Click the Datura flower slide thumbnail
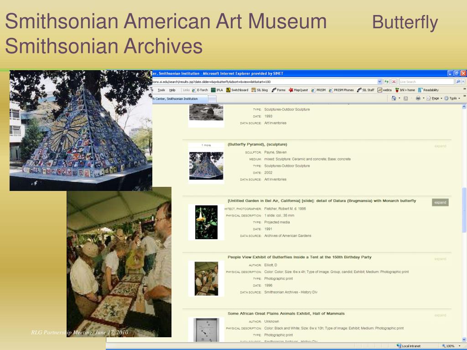 coord(206,222)
